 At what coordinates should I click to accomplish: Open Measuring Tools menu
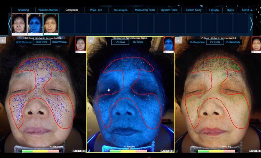[145, 10]
